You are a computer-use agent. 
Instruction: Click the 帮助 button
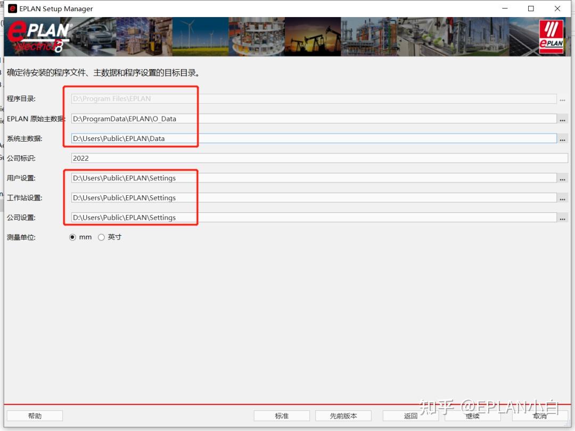(x=34, y=416)
